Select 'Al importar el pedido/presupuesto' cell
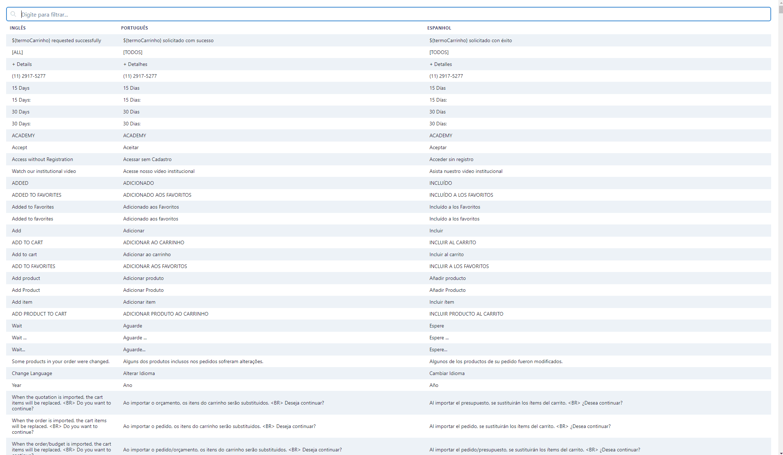This screenshot has width=783, height=455. coord(535,450)
